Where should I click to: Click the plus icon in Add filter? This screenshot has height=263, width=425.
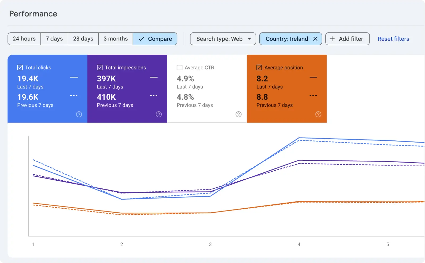(332, 39)
